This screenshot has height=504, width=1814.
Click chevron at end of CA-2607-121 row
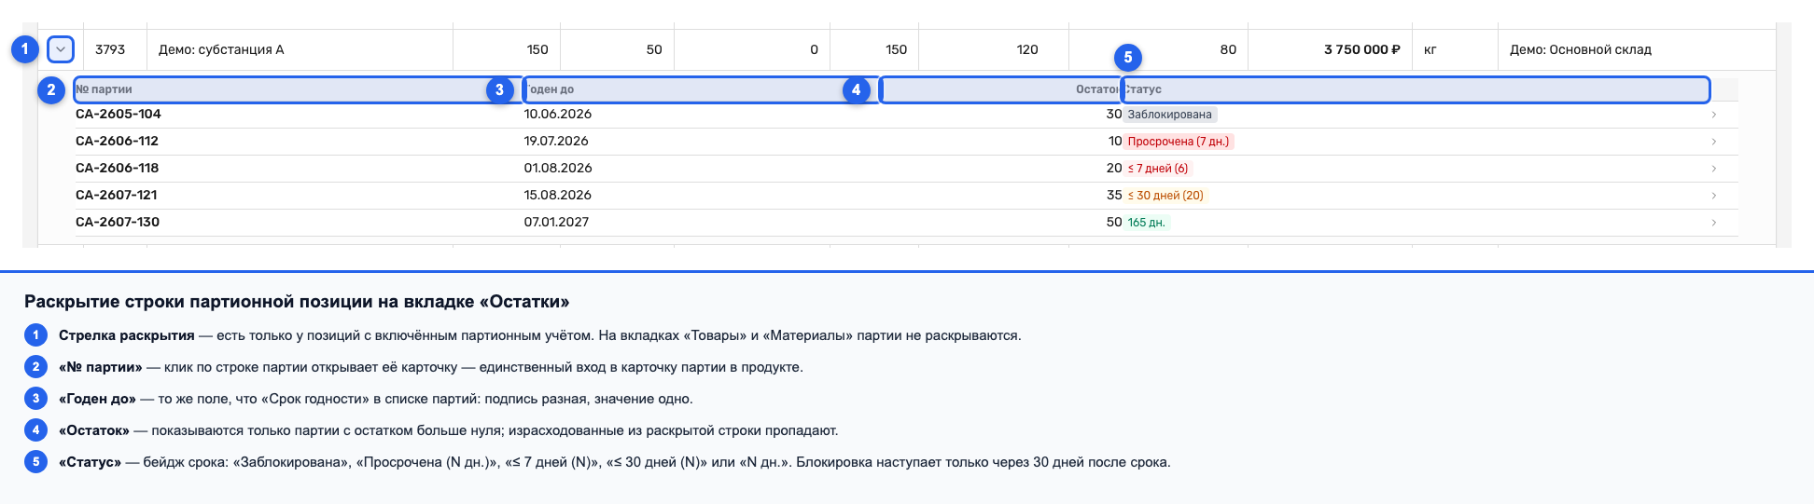(x=1714, y=196)
